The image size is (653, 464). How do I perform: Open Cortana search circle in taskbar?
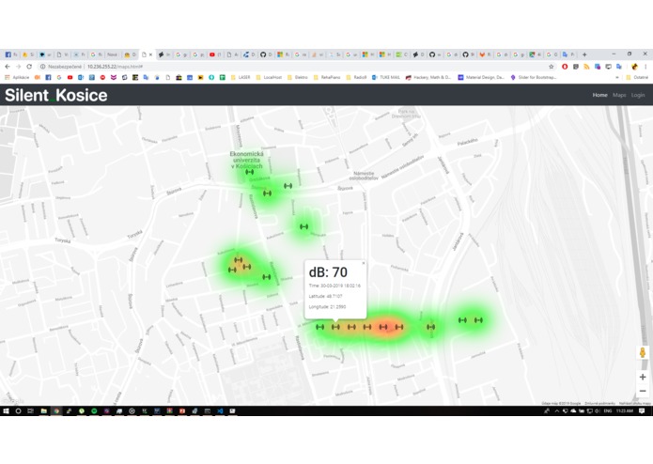click(x=18, y=410)
